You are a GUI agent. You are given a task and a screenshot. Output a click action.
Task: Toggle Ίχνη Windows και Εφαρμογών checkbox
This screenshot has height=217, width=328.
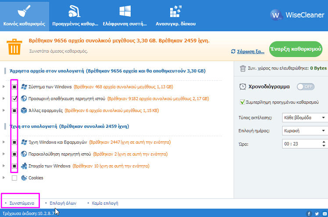(14, 142)
